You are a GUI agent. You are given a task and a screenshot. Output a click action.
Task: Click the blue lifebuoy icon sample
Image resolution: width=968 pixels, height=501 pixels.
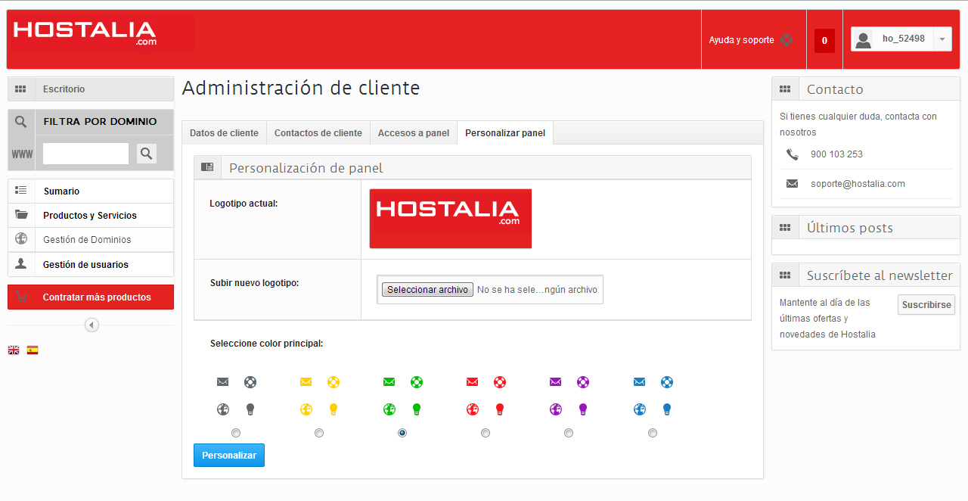click(x=666, y=382)
